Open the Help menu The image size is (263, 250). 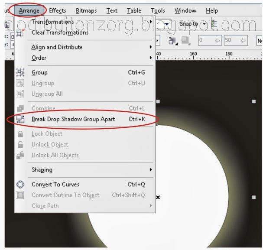(212, 10)
